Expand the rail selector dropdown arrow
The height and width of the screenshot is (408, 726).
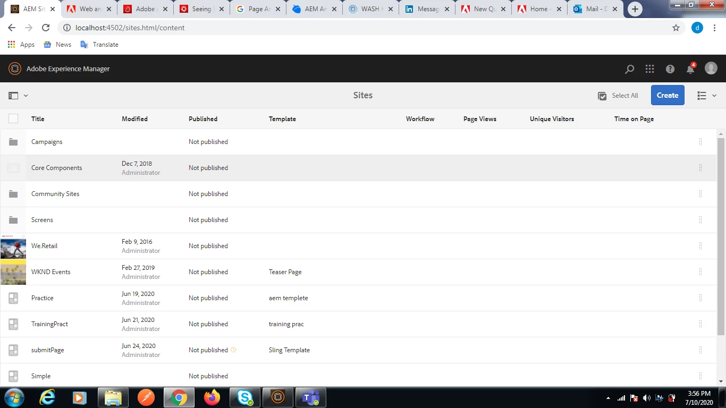26,96
